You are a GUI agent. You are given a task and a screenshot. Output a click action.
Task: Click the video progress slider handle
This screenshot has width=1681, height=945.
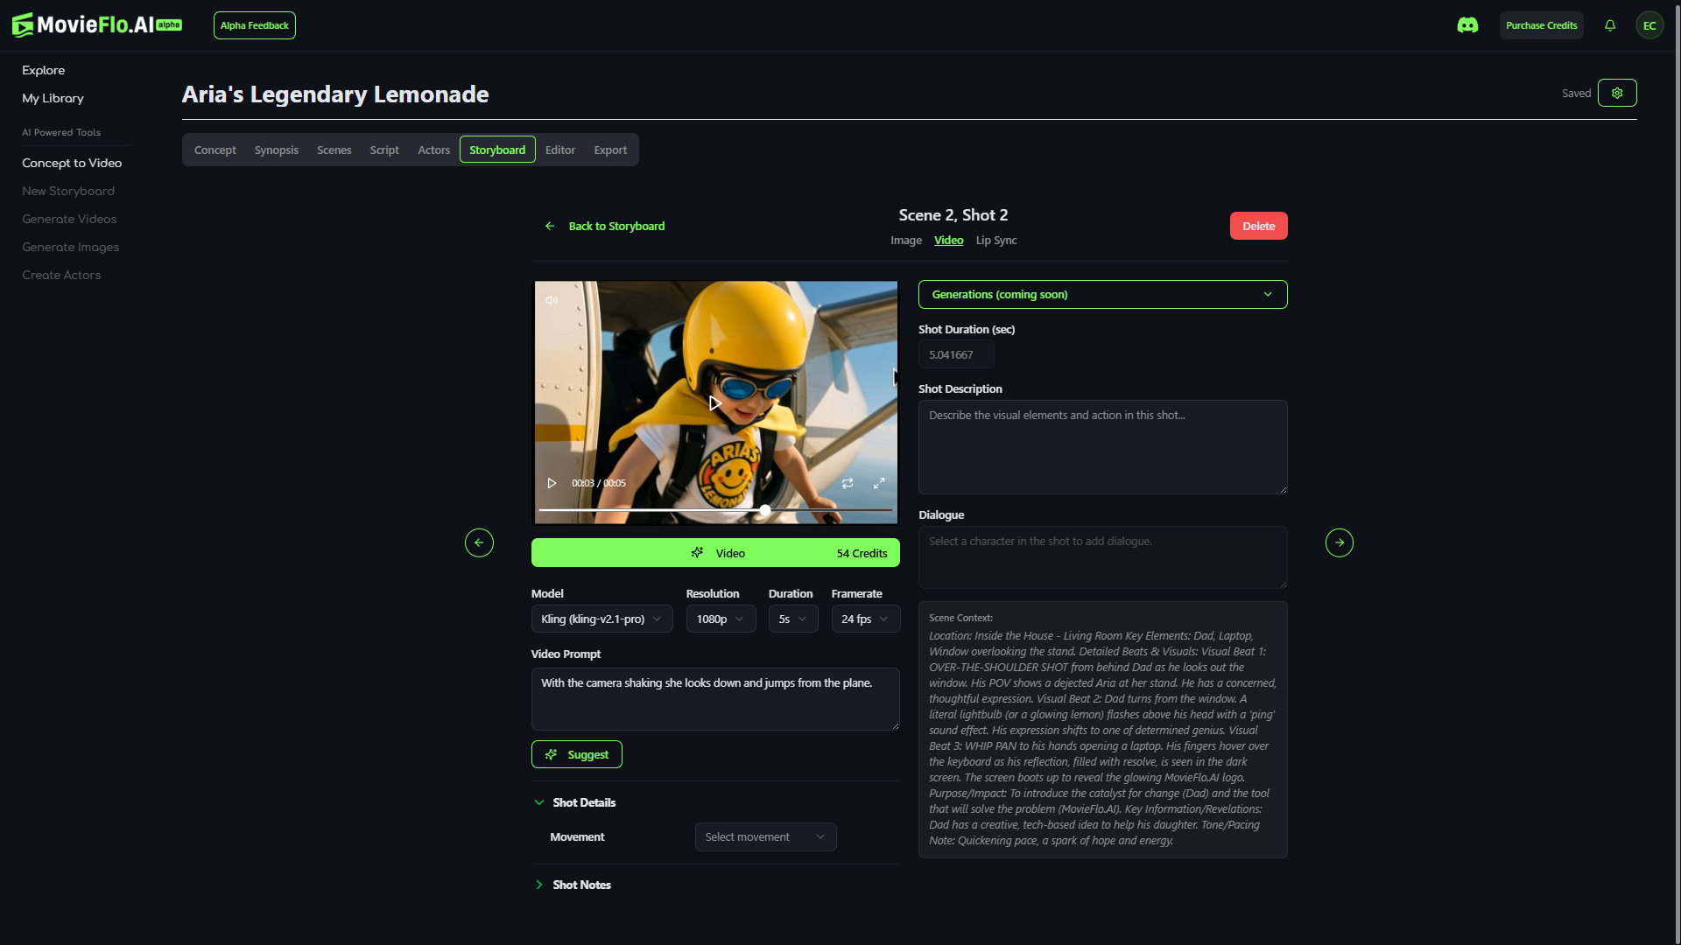coord(765,509)
